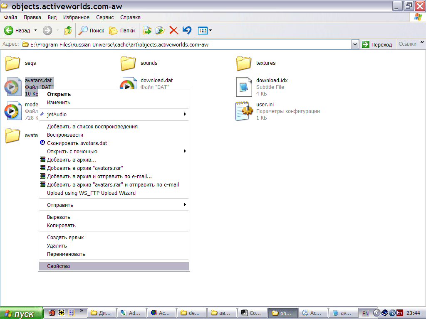Open the Справка menu

[x=130, y=17]
